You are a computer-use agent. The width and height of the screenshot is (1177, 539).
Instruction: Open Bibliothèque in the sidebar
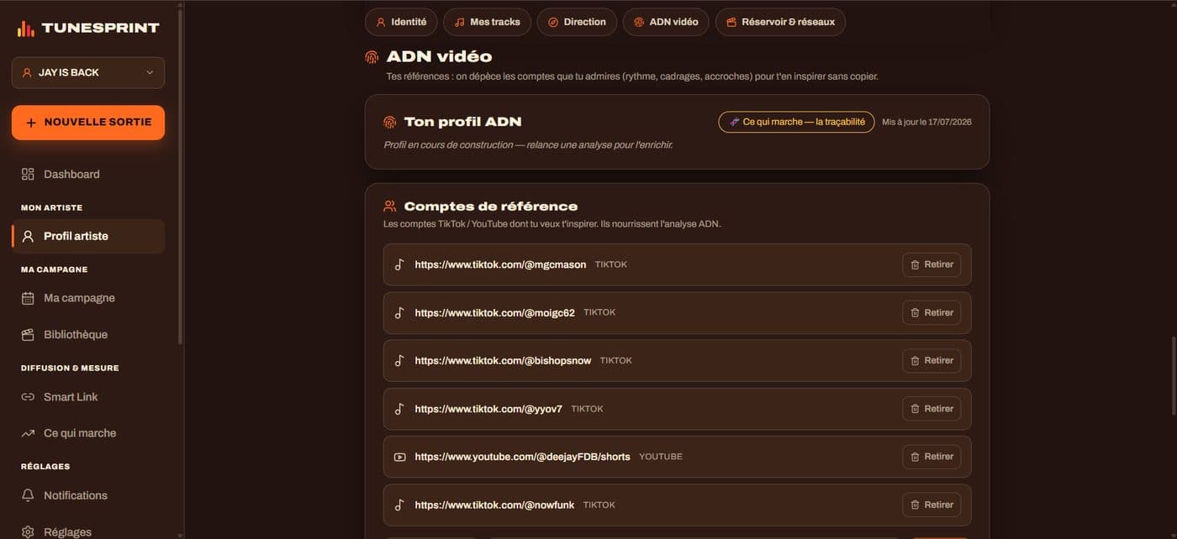(88, 335)
